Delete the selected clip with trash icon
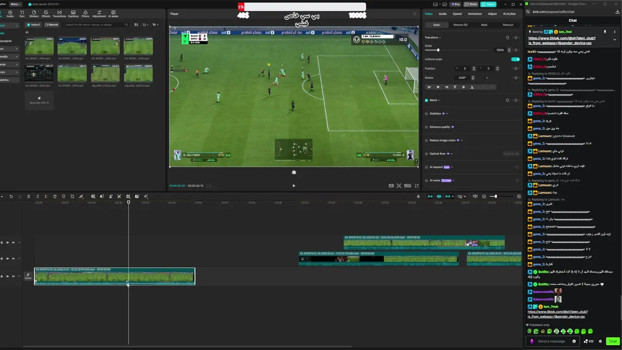Screen dimensions: 622x350 pos(54,196)
